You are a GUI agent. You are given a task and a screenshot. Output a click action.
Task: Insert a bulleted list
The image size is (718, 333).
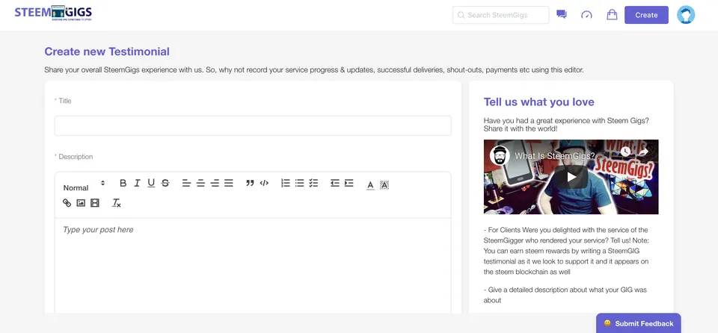pos(299,183)
